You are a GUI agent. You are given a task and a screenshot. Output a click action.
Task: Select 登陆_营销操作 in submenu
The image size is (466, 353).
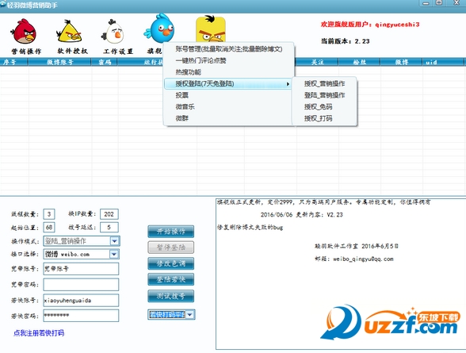[325, 95]
